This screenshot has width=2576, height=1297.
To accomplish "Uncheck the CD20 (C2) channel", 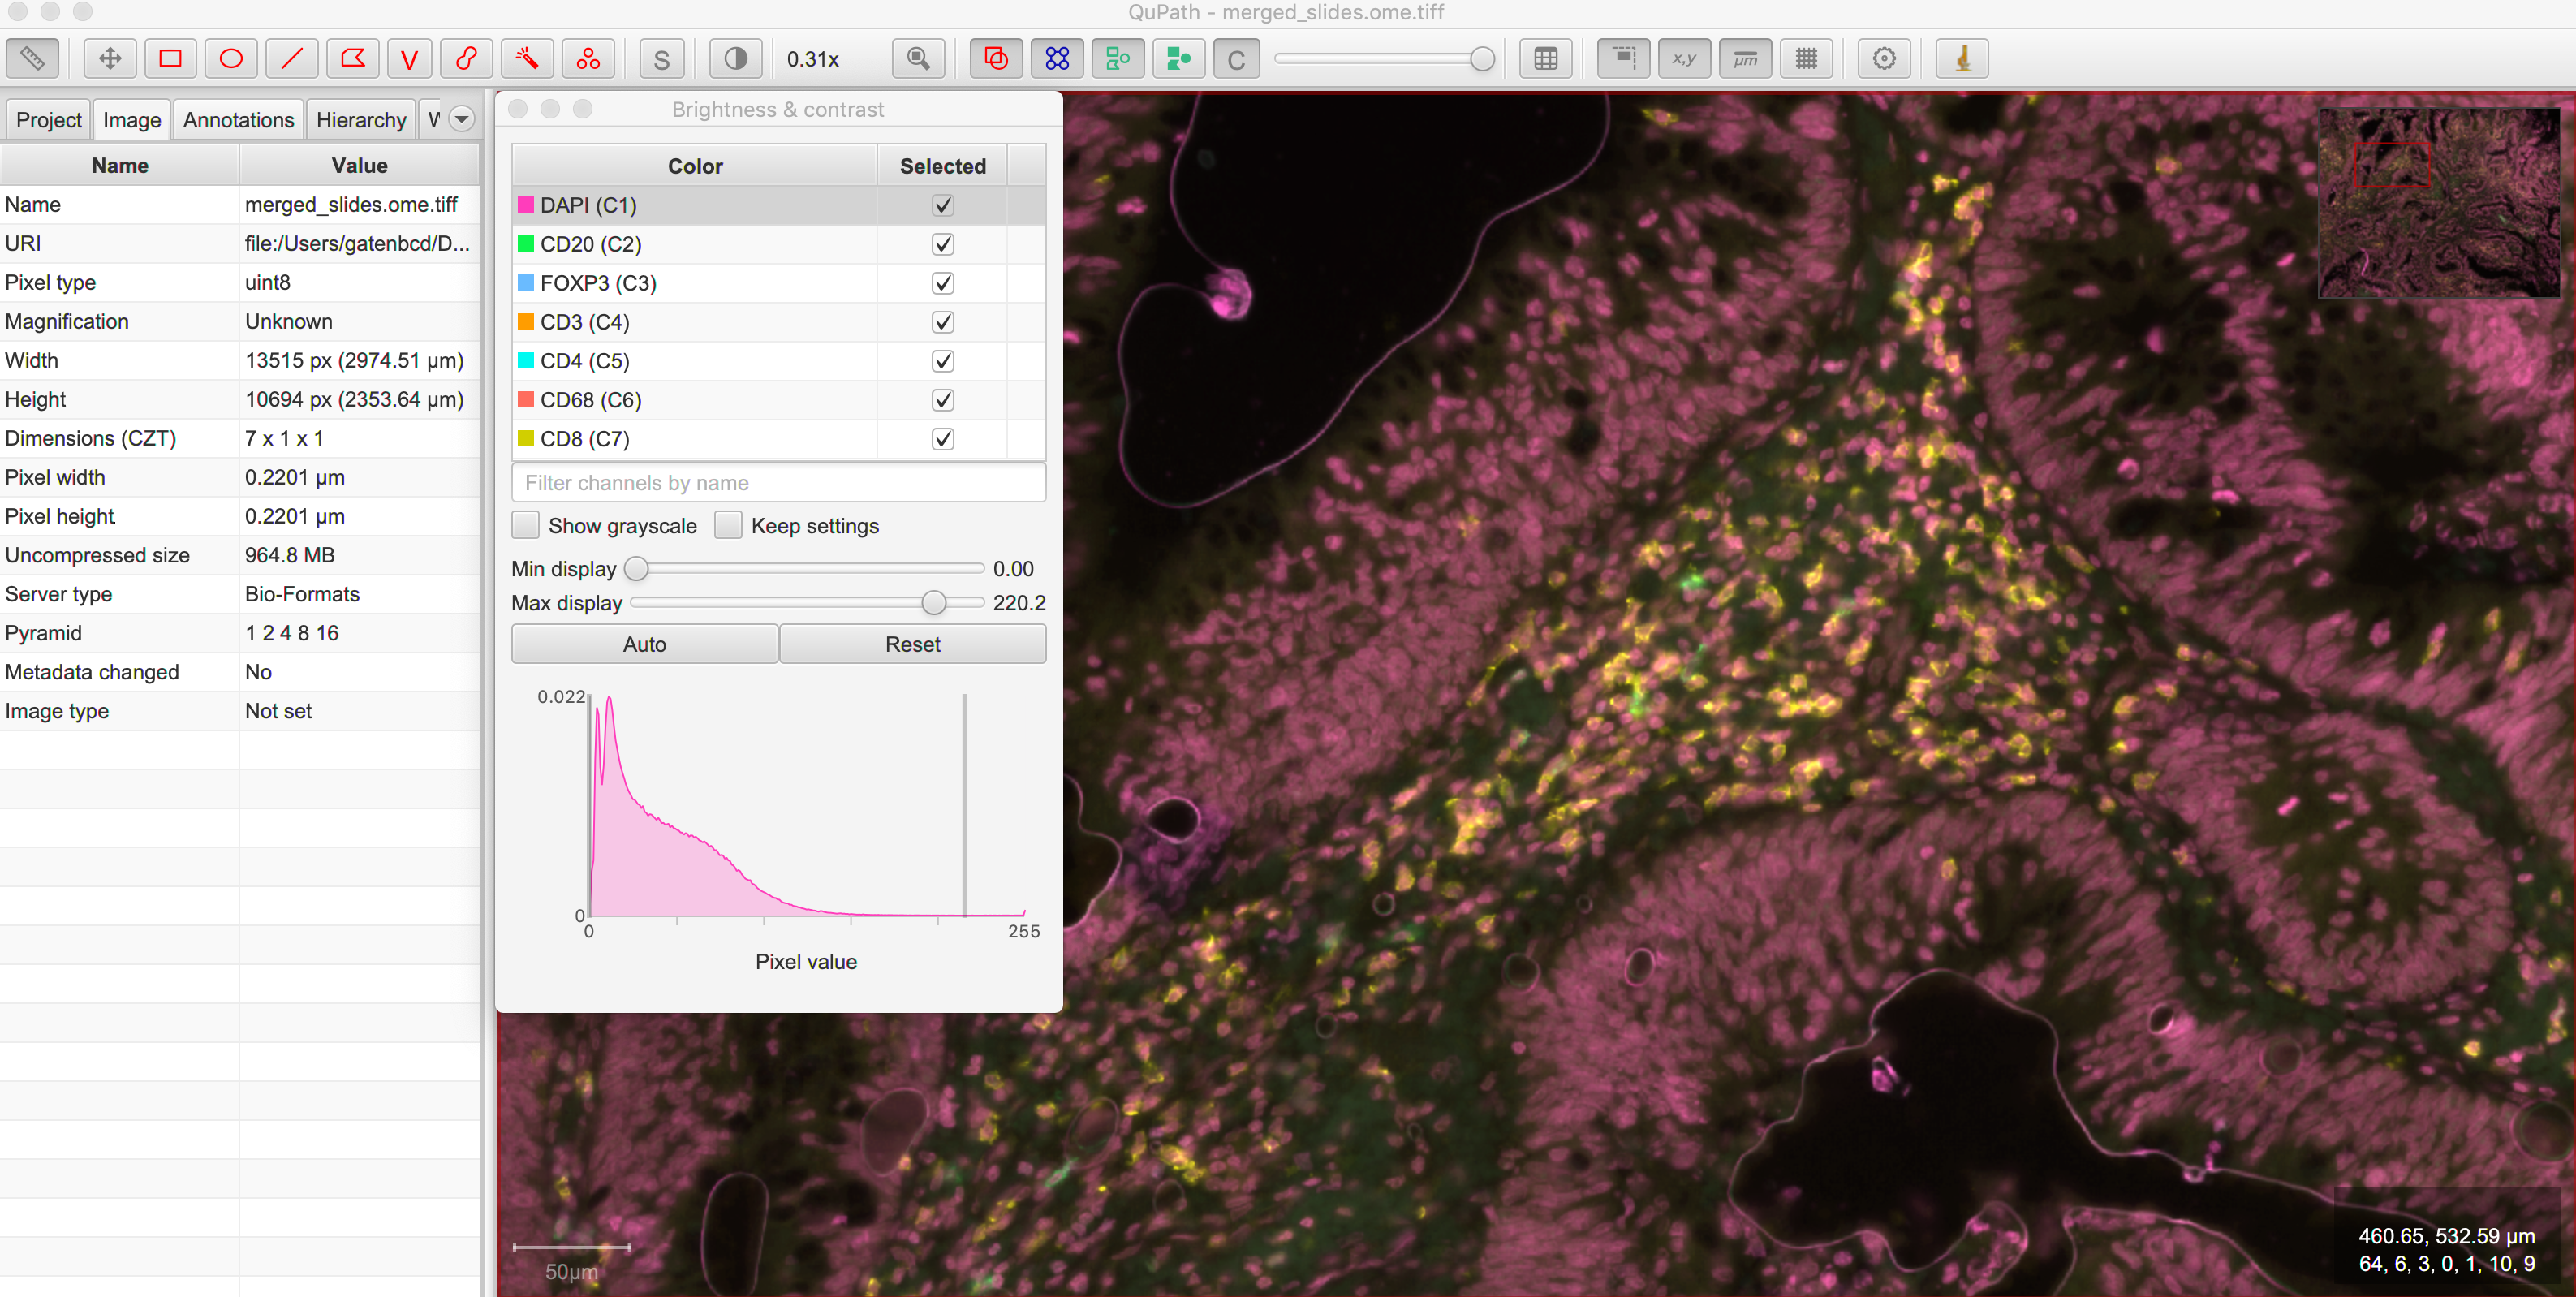I will coord(942,244).
